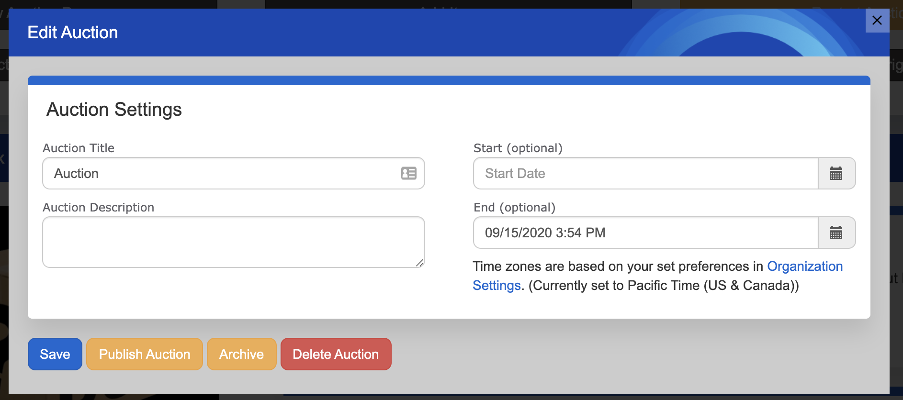The height and width of the screenshot is (400, 903).
Task: Archive this auction
Action: 241,354
